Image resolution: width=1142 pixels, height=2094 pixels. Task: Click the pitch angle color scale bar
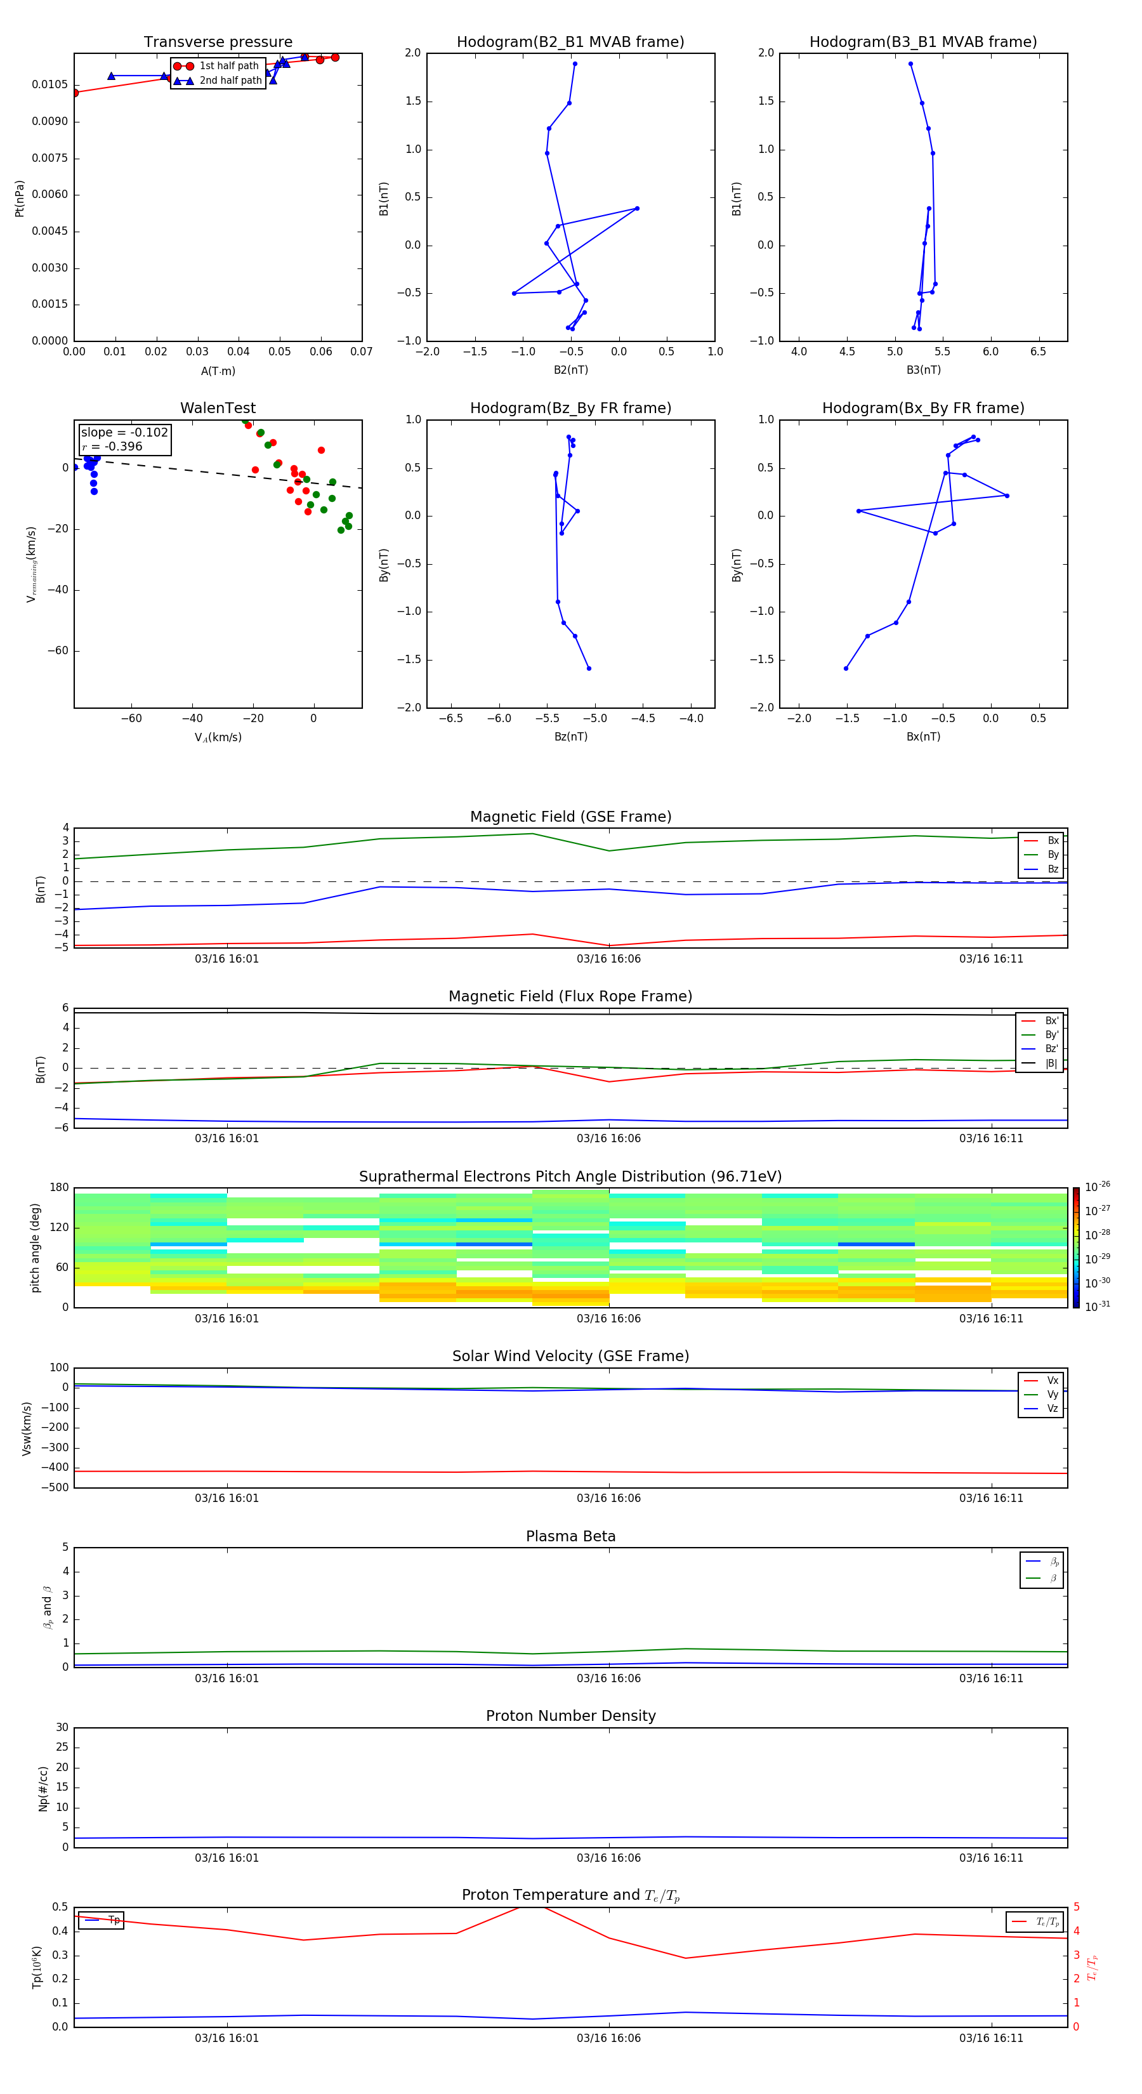point(1076,1248)
